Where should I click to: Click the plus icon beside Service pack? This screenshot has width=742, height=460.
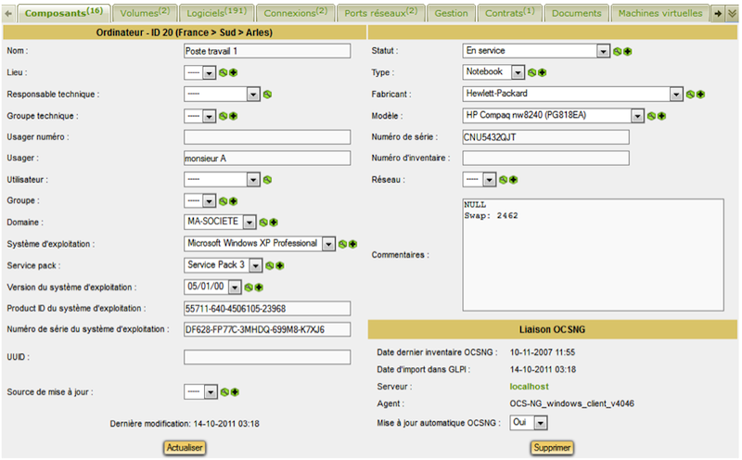(280, 265)
